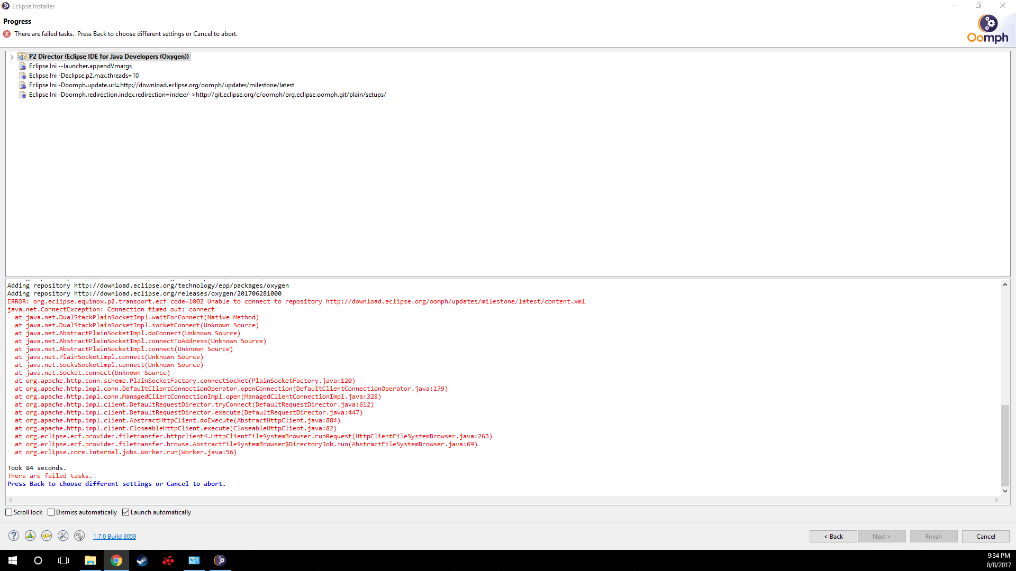
Task: Click the stack line with PlainSocketFactory.java:120
Action: [185, 381]
